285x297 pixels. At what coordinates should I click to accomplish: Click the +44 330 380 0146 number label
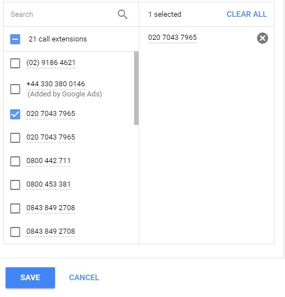point(56,84)
